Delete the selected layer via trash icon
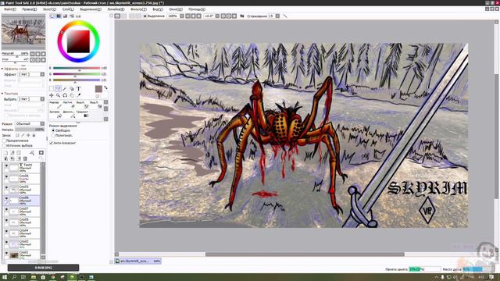 (x=25, y=158)
